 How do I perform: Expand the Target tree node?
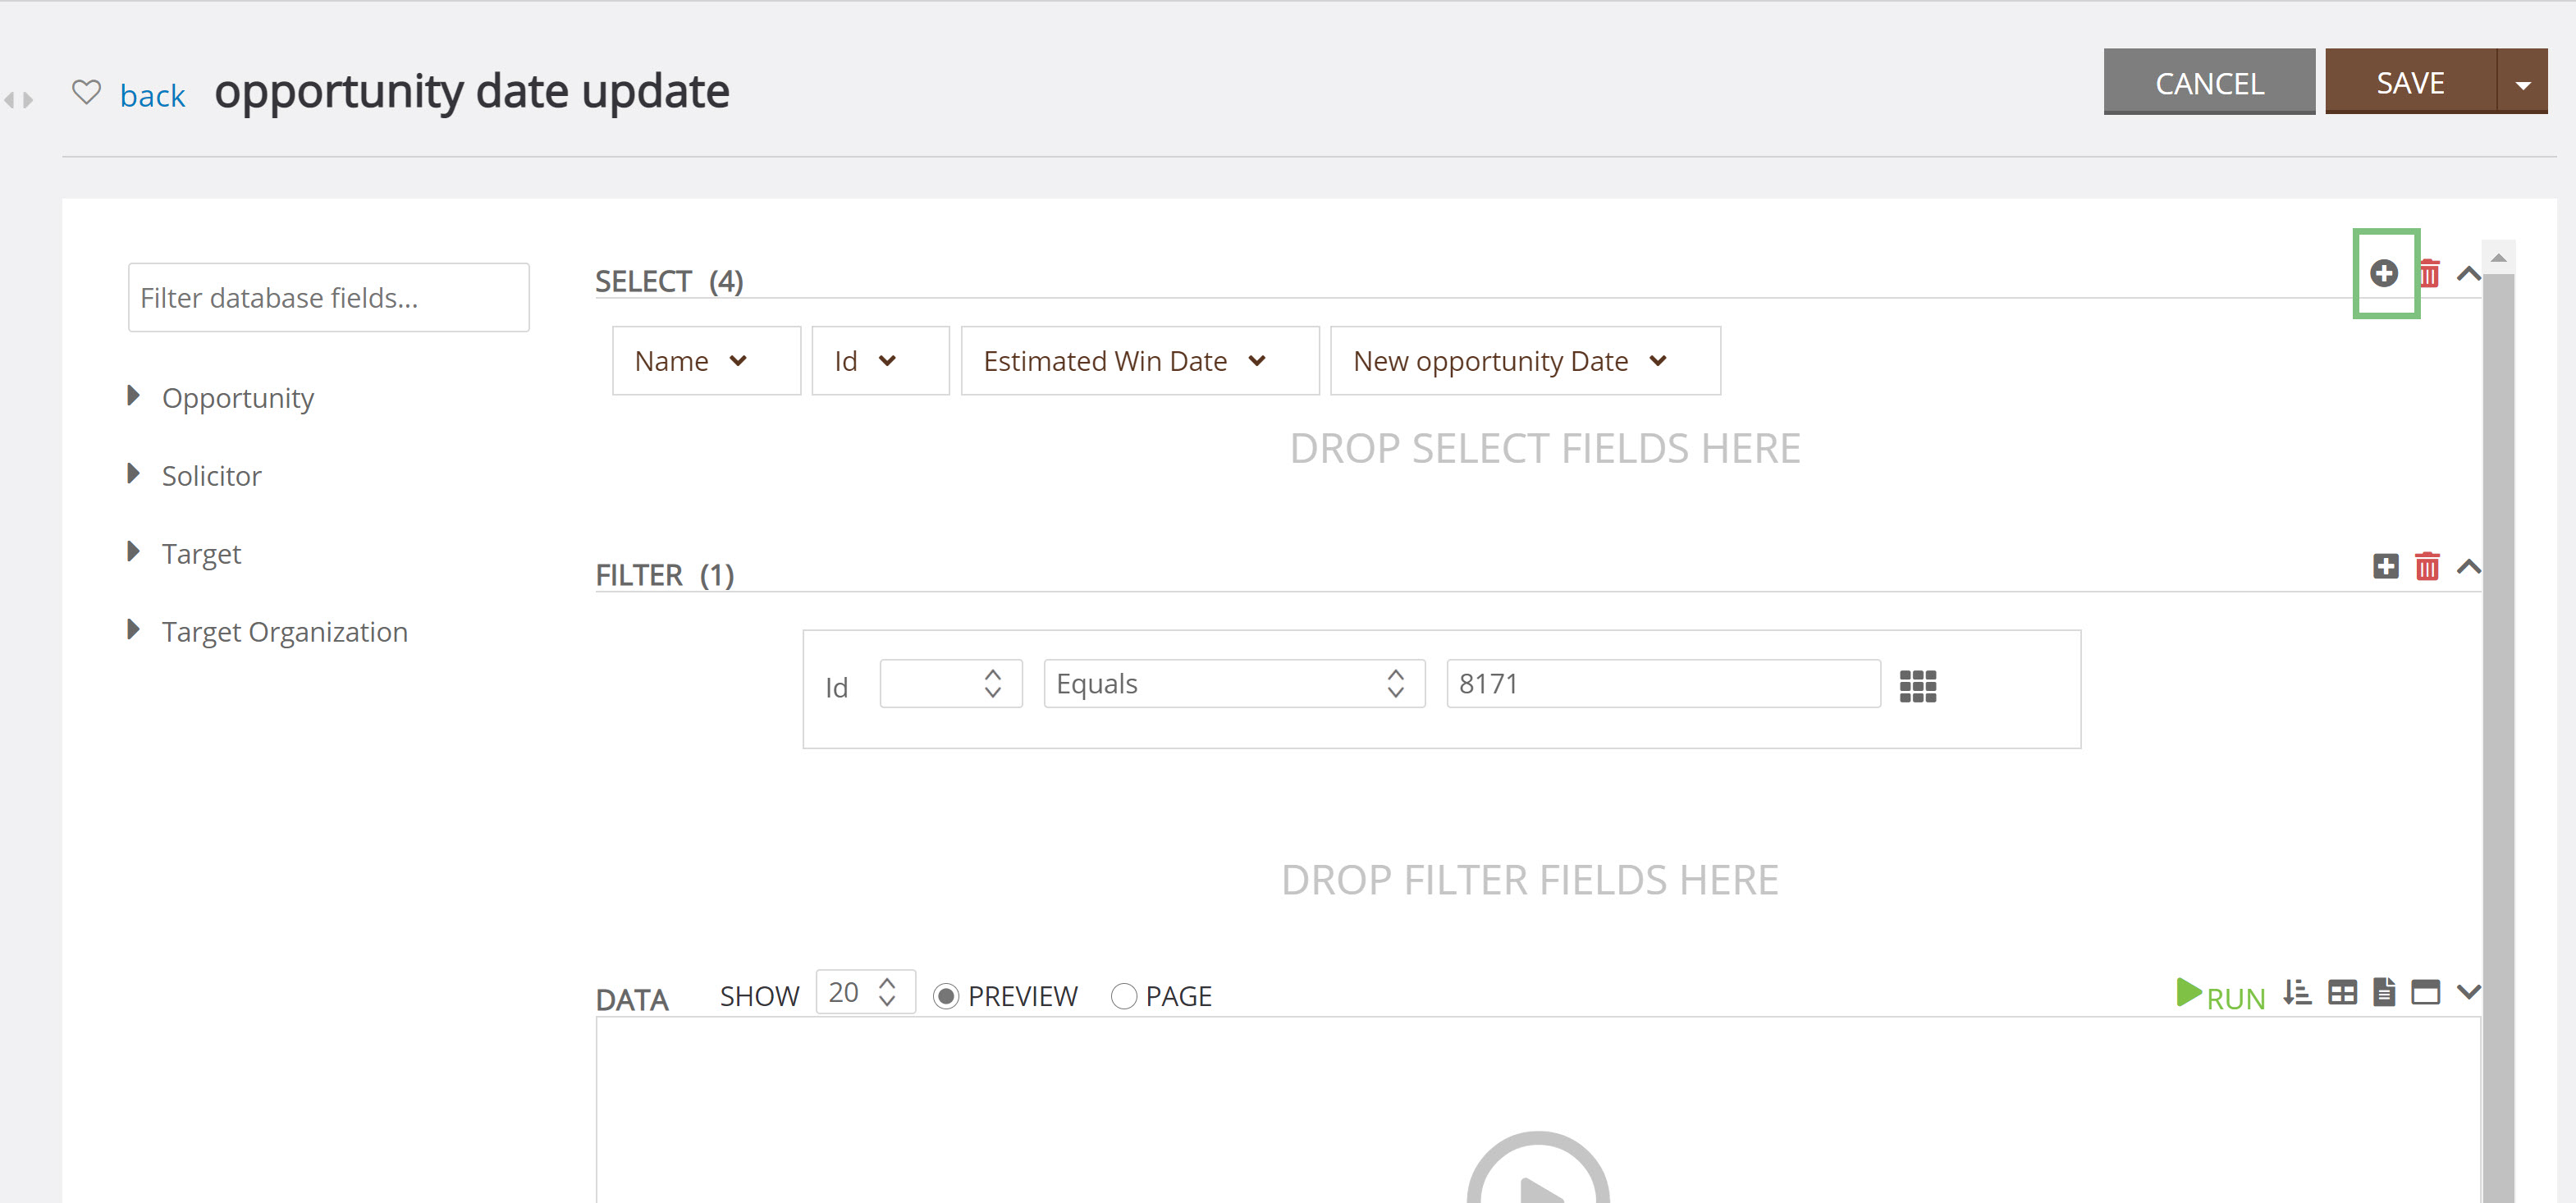tap(133, 552)
